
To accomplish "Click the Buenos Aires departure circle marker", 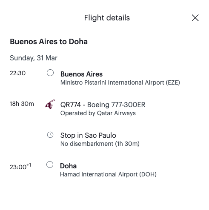I will [50, 73].
